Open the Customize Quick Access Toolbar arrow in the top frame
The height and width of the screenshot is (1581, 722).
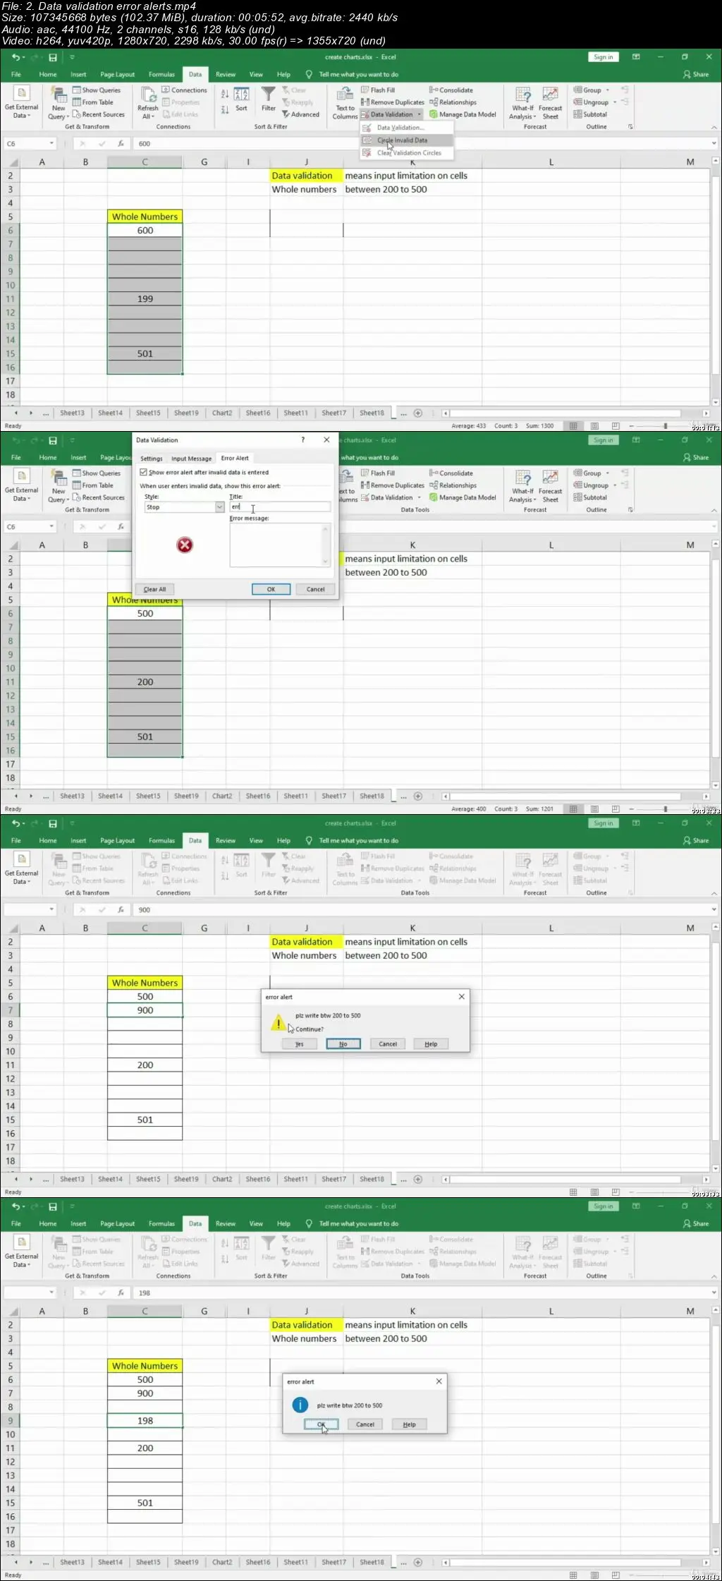(72, 57)
